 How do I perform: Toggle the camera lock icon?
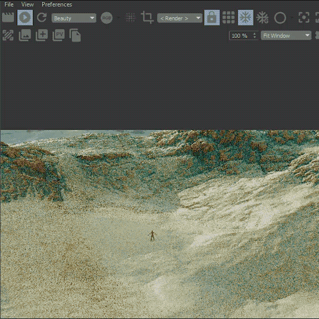(x=212, y=18)
